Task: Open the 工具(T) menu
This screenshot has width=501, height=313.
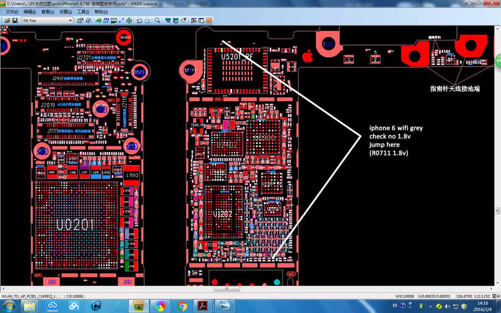Action: (83, 12)
